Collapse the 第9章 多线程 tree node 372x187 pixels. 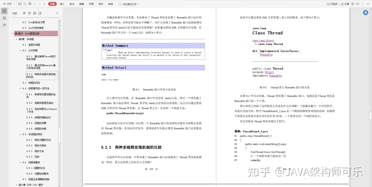[17, 39]
